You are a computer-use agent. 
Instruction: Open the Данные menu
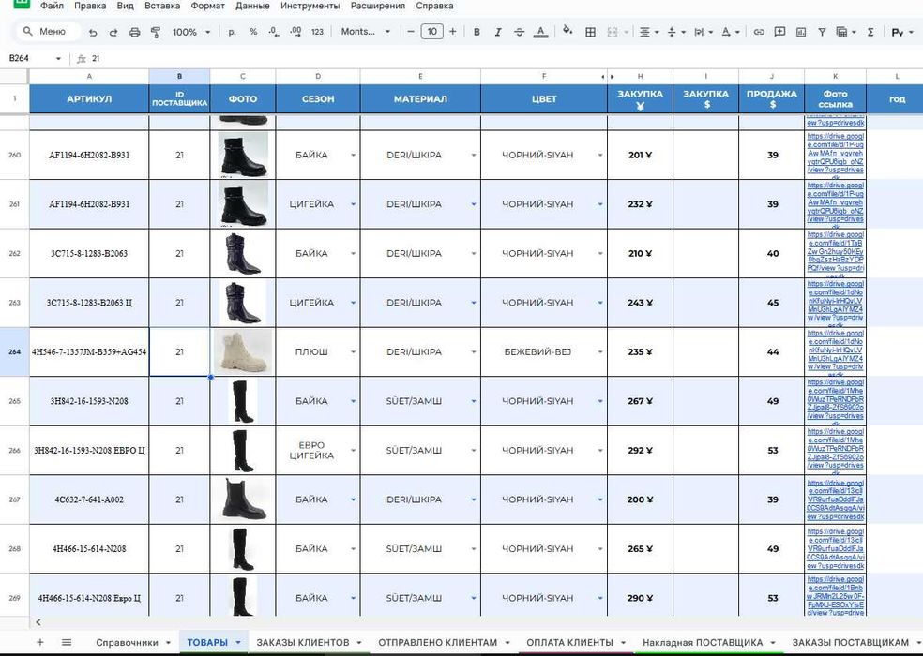[x=252, y=6]
